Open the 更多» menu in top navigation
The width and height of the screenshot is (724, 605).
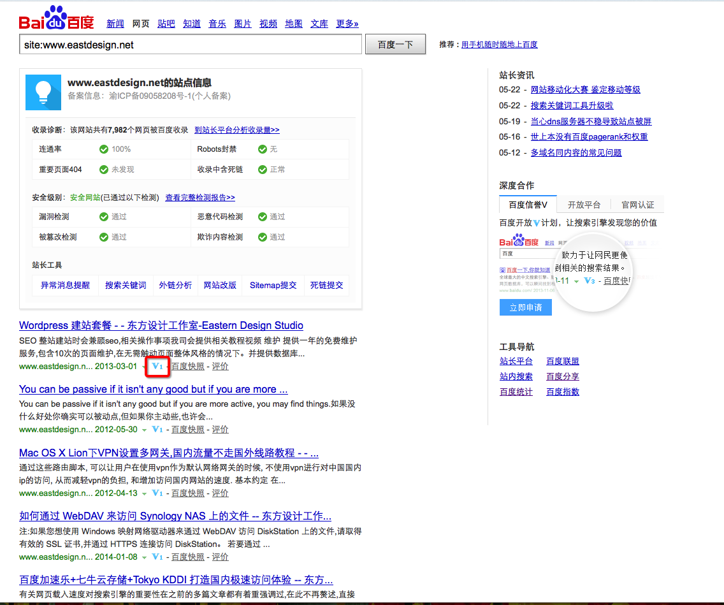347,24
